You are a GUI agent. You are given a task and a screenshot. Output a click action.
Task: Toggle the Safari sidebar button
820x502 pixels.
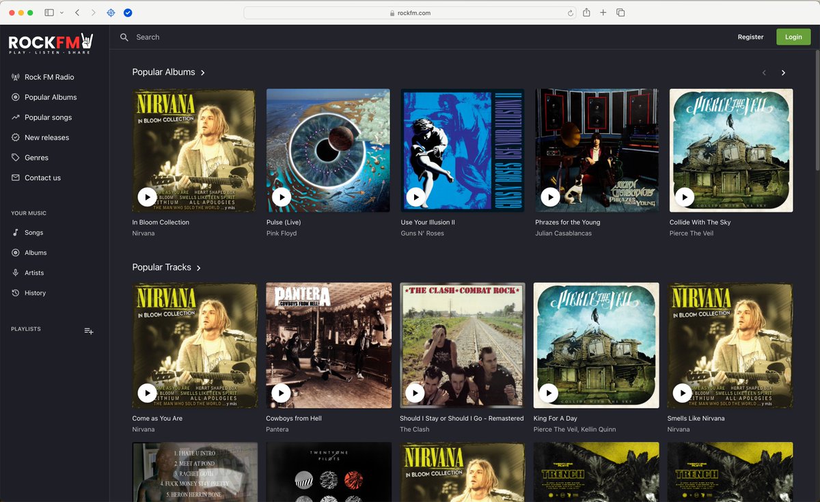(49, 12)
